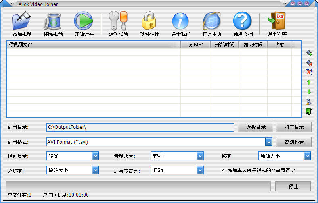Move item down with green down arrow

(x=309, y=92)
